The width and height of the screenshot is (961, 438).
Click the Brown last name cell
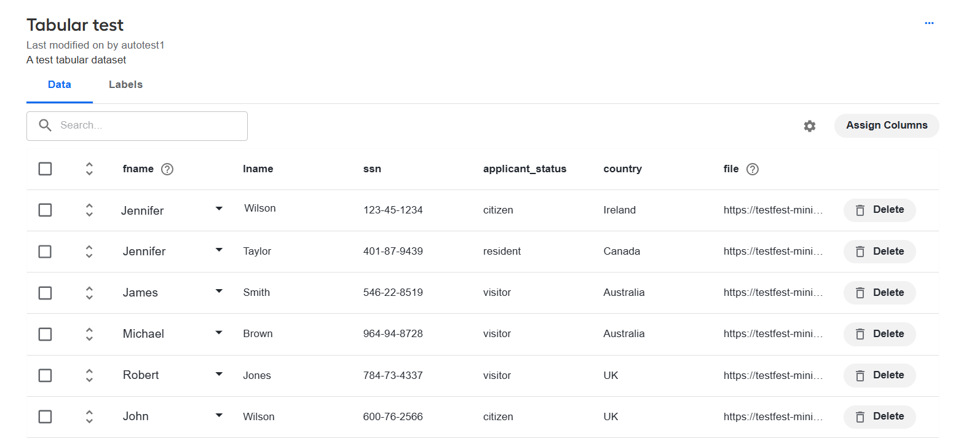[x=258, y=333]
